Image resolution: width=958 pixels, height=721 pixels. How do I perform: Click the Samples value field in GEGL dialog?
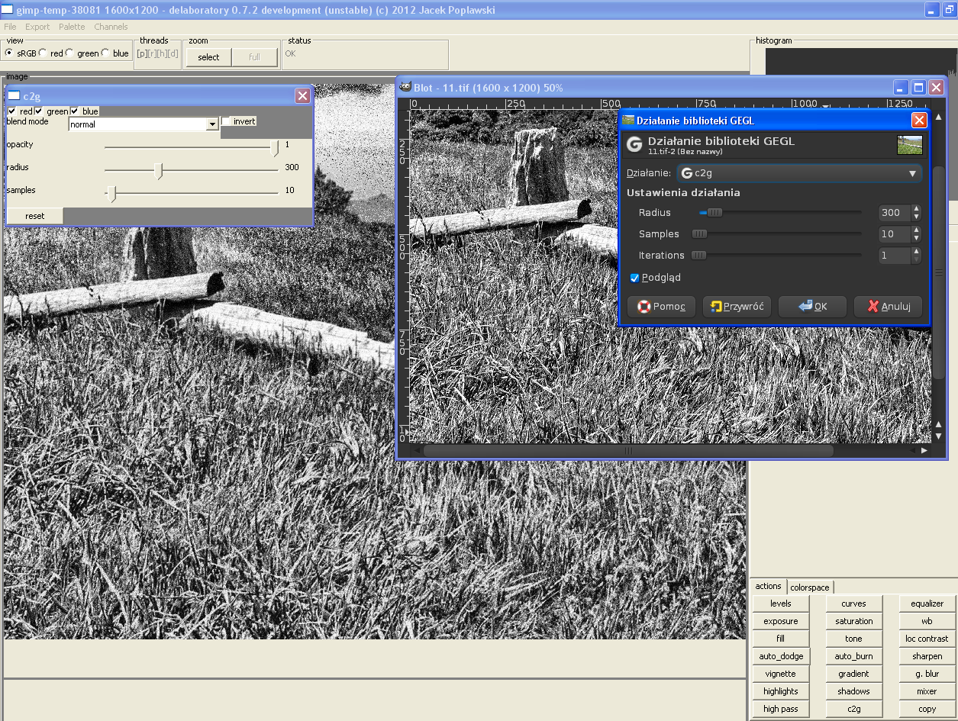click(895, 234)
